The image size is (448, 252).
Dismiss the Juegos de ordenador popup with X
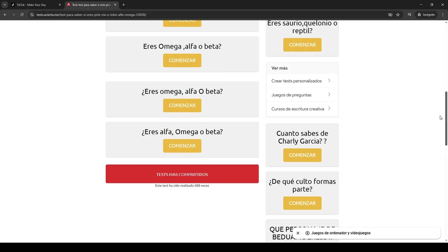pyautogui.click(x=298, y=233)
